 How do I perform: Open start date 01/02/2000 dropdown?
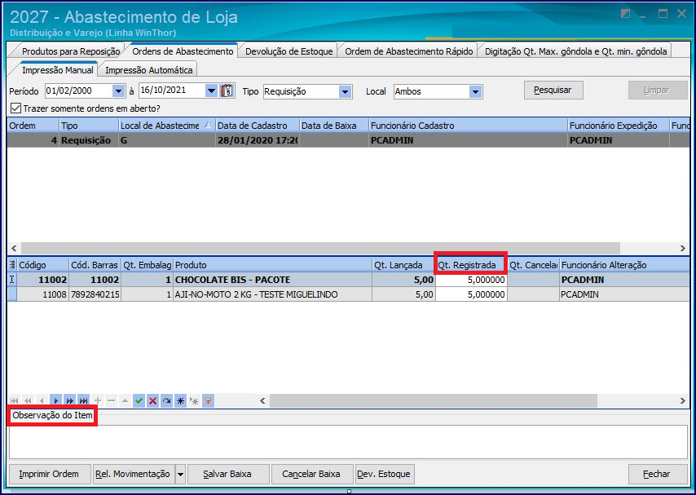click(118, 91)
